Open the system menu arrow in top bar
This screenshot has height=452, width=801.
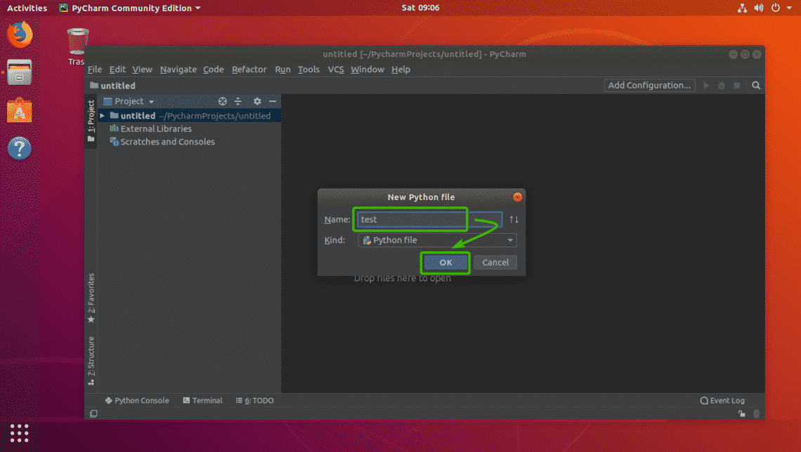789,8
